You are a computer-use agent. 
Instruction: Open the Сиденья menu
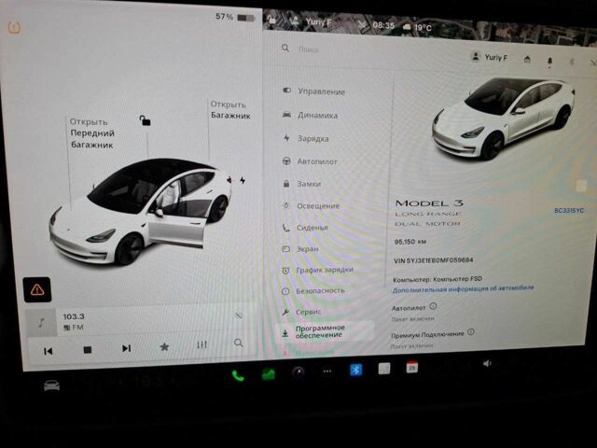coord(305,228)
